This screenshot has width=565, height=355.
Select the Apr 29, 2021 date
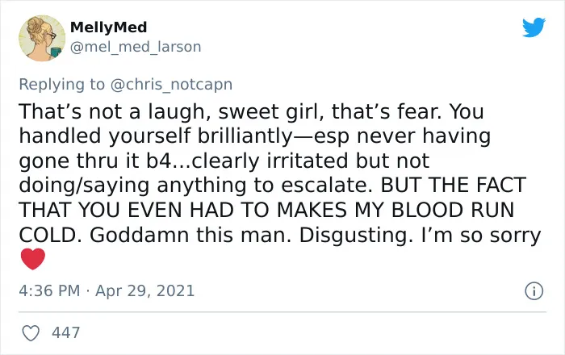point(144,291)
